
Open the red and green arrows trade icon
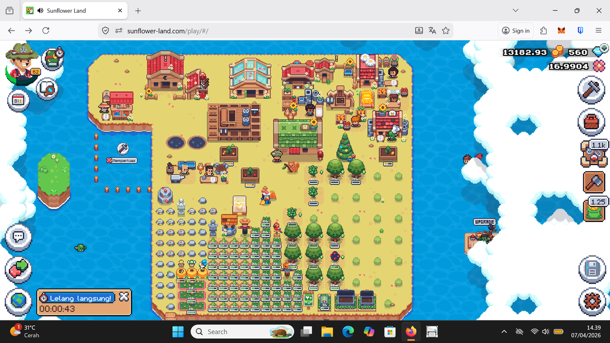tap(19, 269)
